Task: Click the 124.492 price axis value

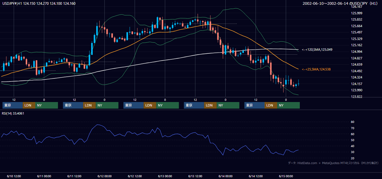Action: pos(357,71)
